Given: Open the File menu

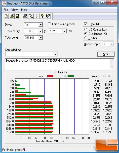Looking at the screenshot, I should pos(6,10).
